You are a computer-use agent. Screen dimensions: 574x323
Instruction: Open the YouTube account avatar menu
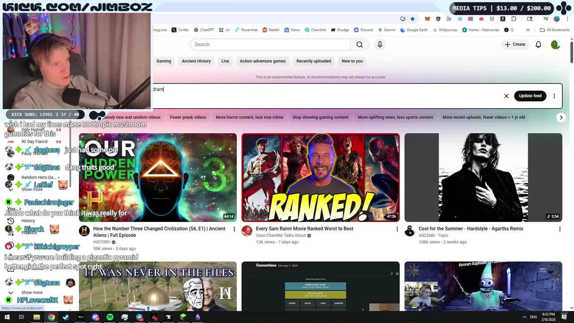[x=555, y=44]
